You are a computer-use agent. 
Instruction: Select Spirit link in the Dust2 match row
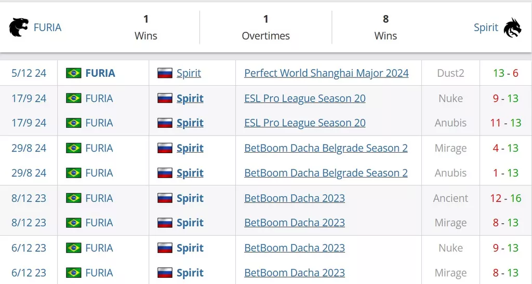189,73
